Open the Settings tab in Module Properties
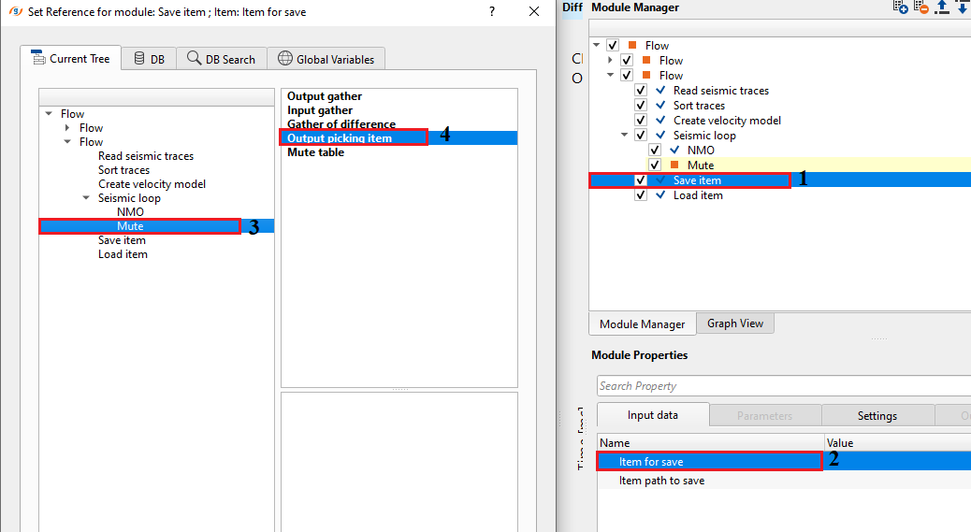The width and height of the screenshot is (971, 532). pos(877,415)
